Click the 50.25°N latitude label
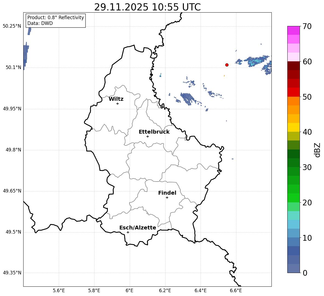This screenshot has height=296, width=324. click(12, 26)
